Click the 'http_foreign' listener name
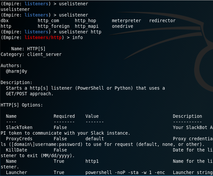 point(54,26)
